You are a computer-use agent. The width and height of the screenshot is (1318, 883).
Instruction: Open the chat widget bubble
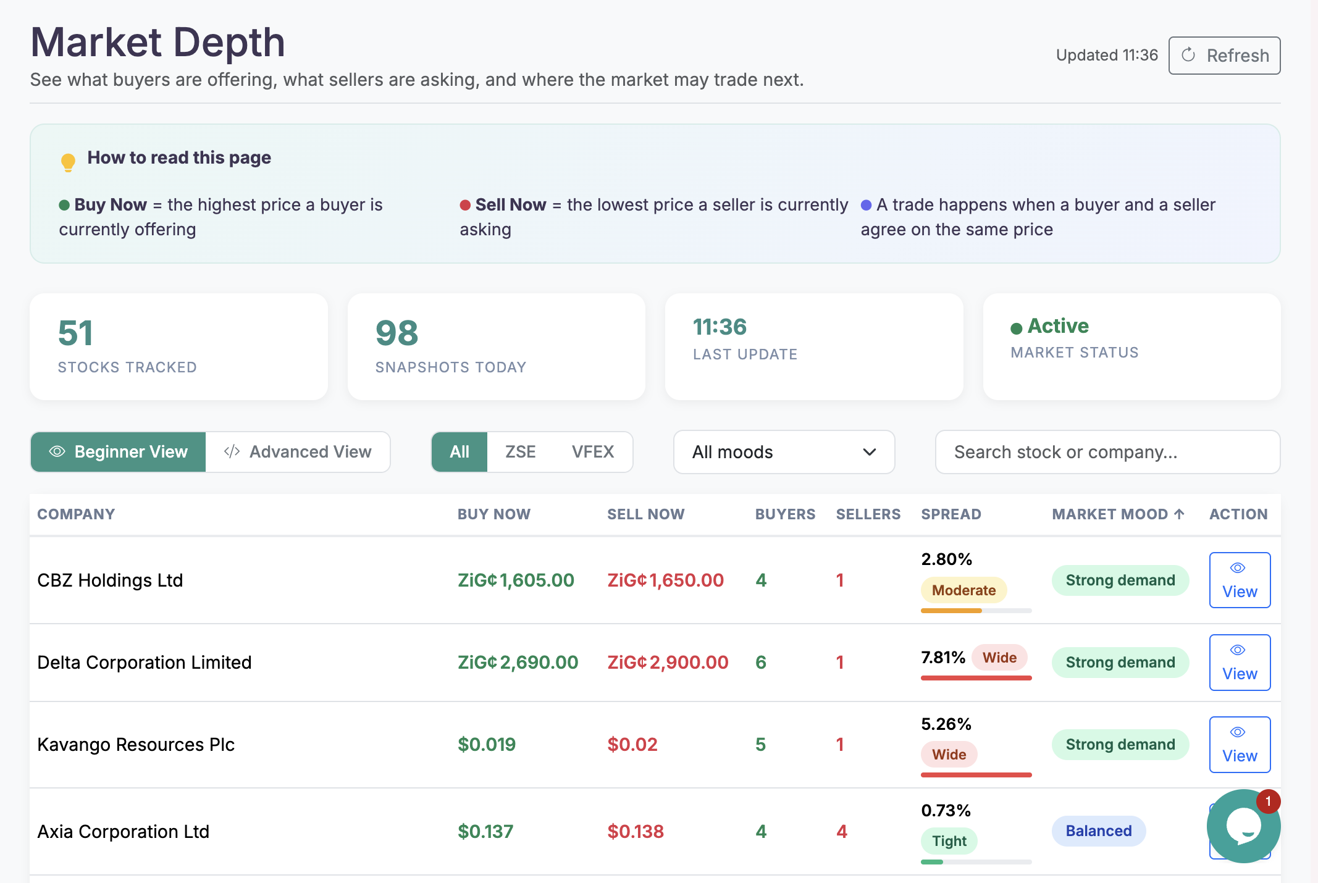coord(1243,826)
